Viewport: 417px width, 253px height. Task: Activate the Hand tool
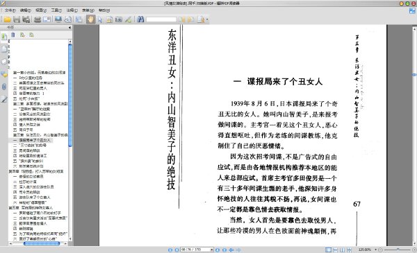[90, 19]
